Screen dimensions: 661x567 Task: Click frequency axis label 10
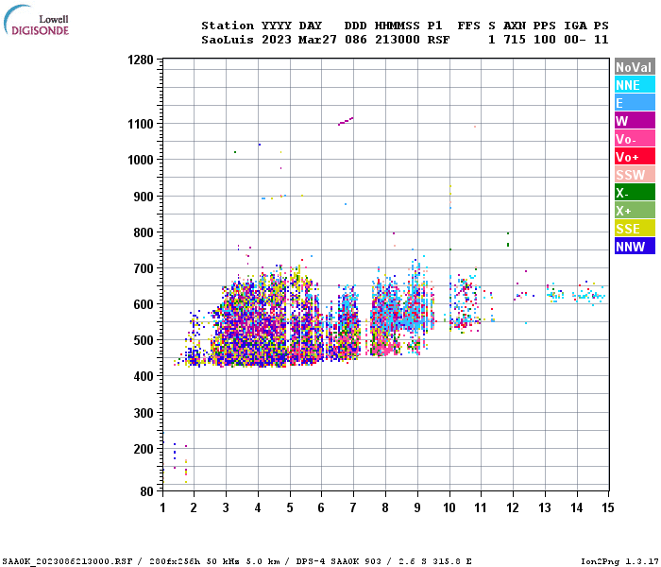(449, 507)
